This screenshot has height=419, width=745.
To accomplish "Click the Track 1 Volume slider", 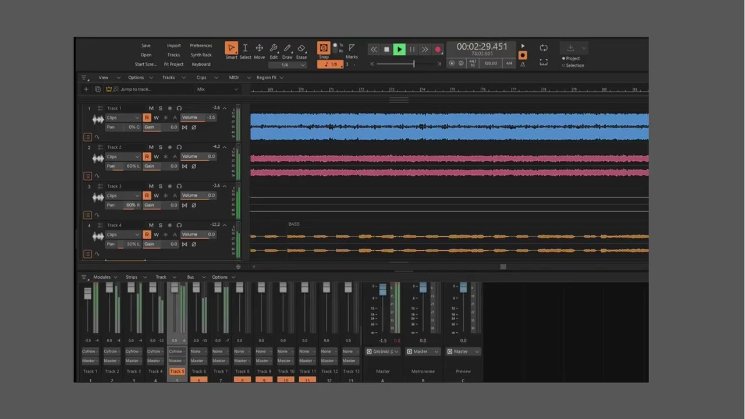I will [x=198, y=118].
